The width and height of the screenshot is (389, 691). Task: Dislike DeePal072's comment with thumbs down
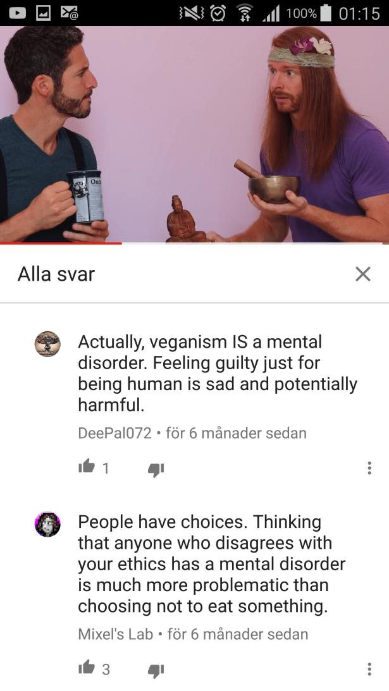tap(156, 470)
